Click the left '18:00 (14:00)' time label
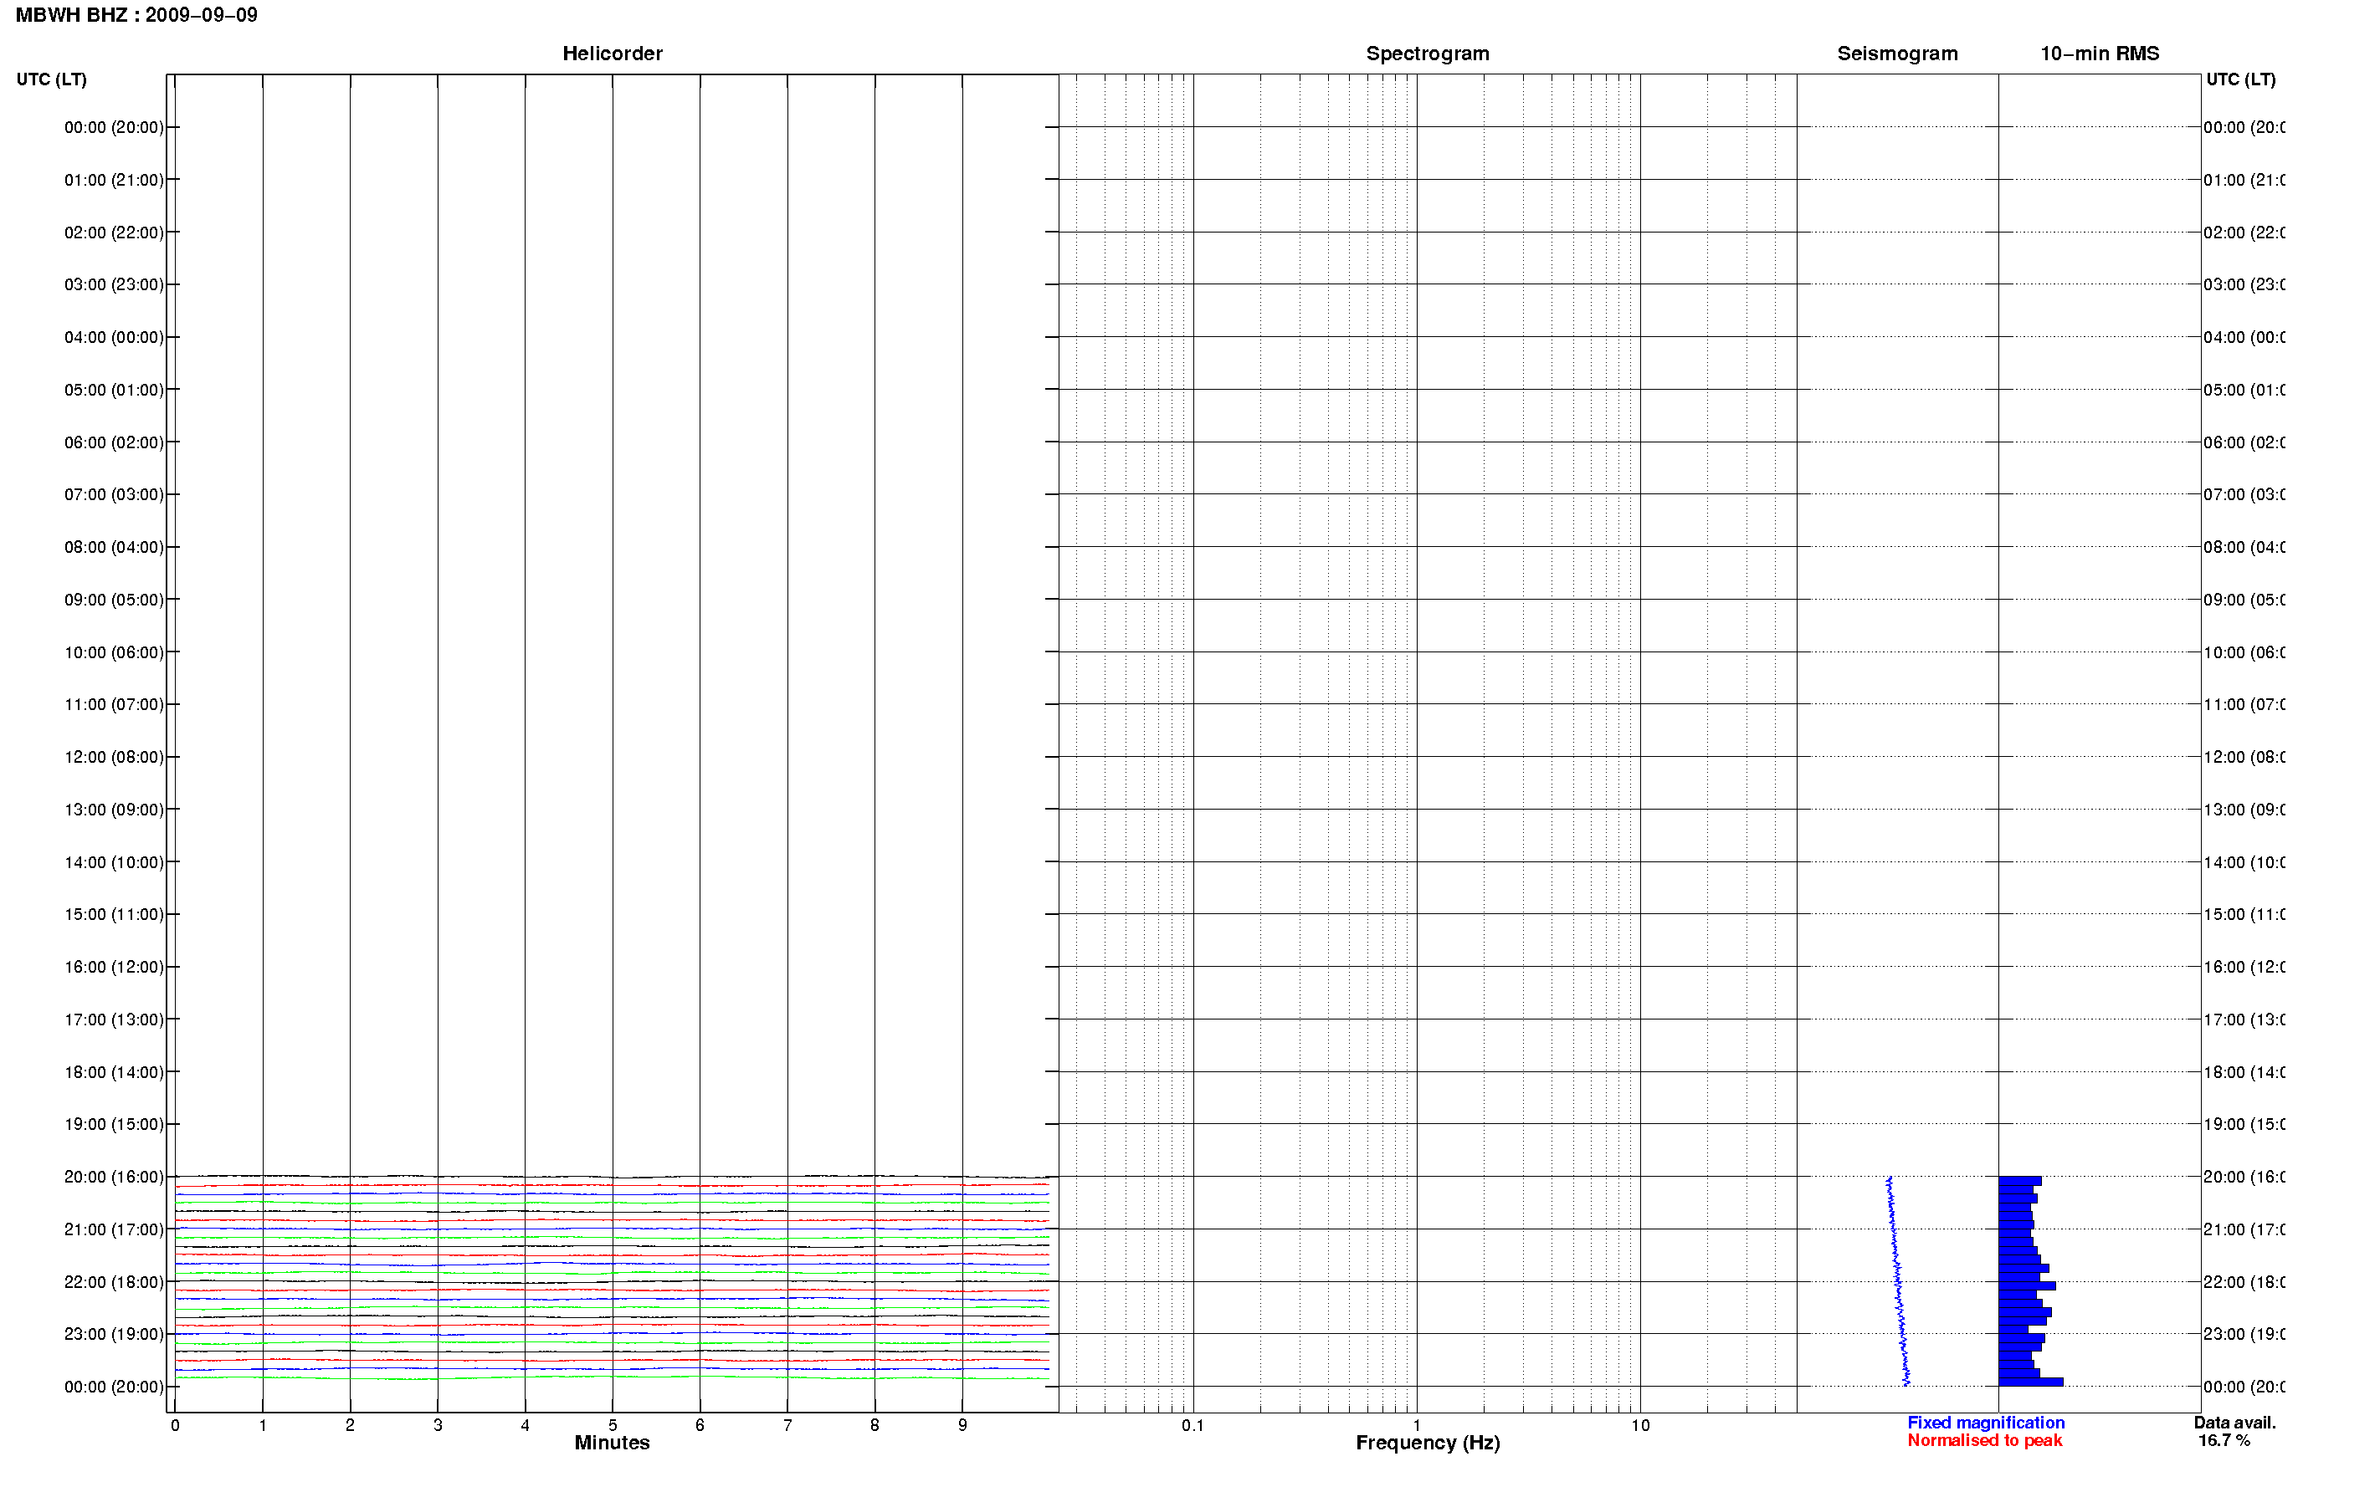The height and width of the screenshot is (1487, 2380). pos(114,1072)
